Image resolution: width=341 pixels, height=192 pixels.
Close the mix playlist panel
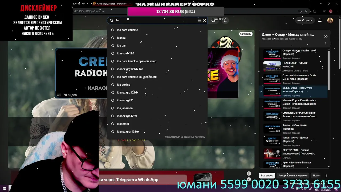tap(325, 36)
